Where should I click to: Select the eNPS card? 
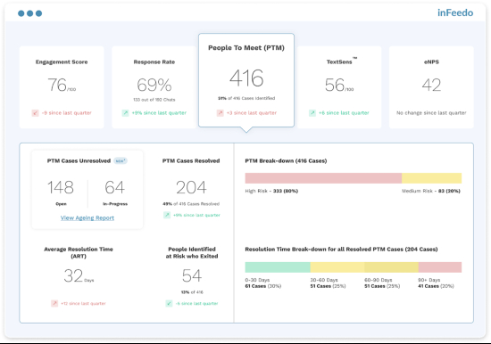[431, 87]
